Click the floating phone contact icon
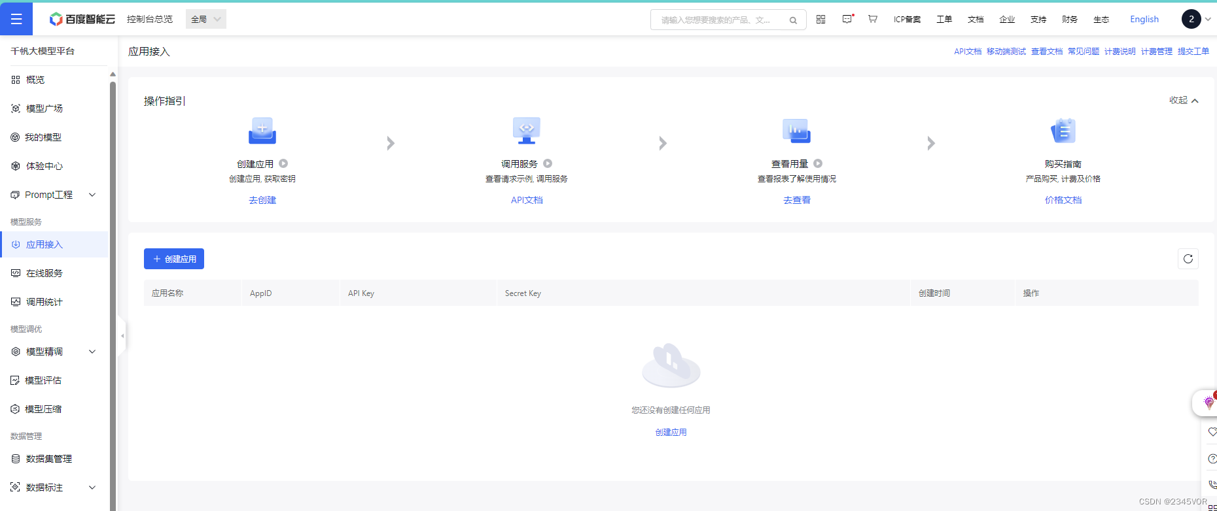Image resolution: width=1217 pixels, height=511 pixels. (x=1212, y=485)
